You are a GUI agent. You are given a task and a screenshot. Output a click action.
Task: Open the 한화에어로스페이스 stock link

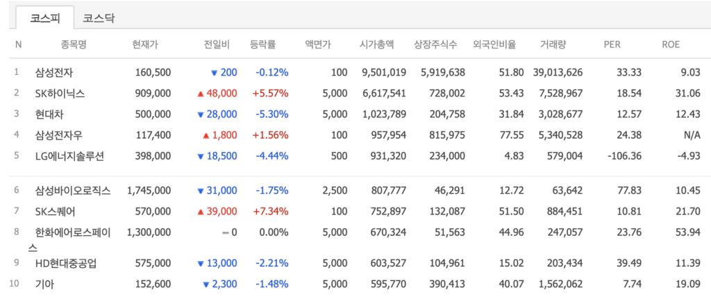[69, 240]
